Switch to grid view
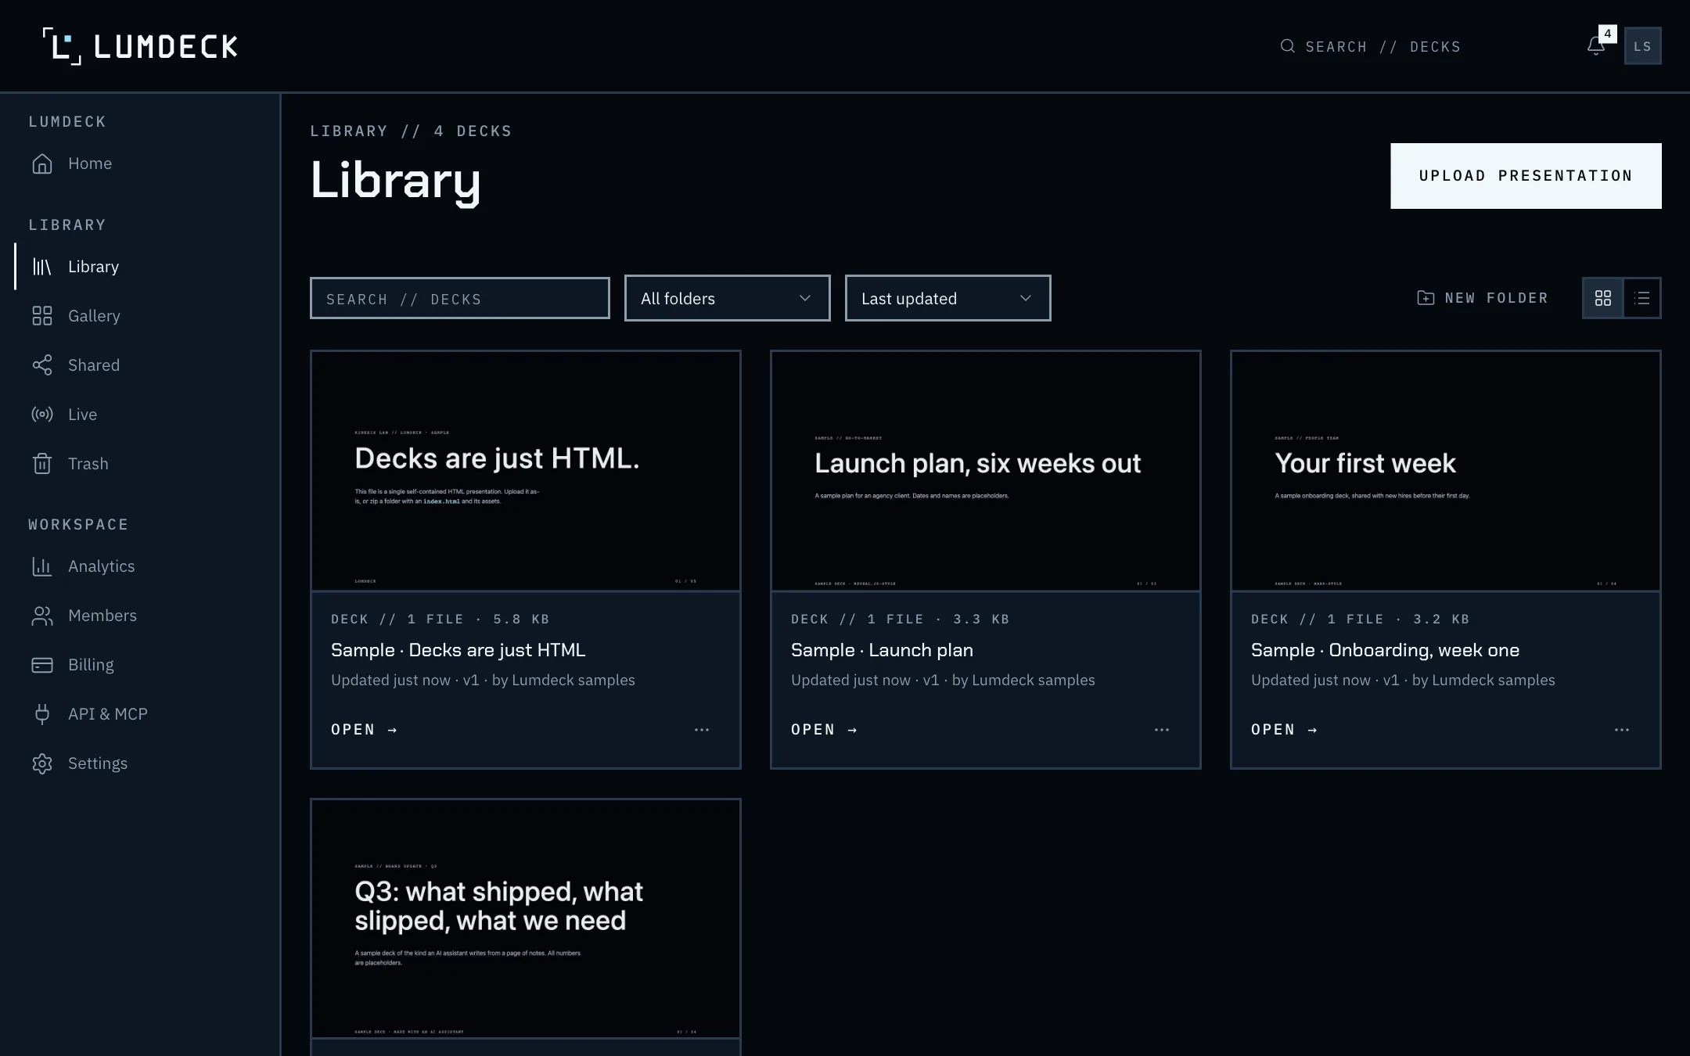 coord(1603,298)
